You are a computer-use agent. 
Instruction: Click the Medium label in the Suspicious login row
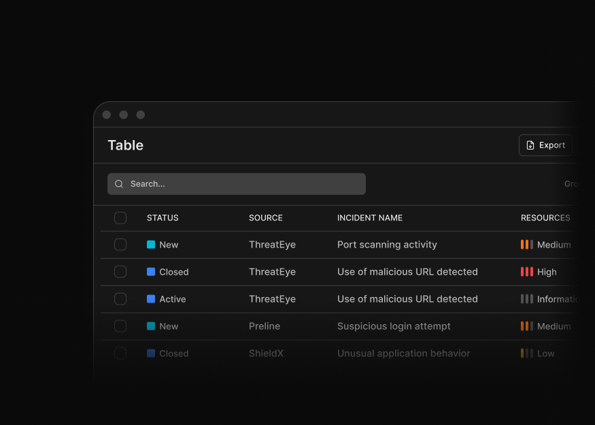554,326
